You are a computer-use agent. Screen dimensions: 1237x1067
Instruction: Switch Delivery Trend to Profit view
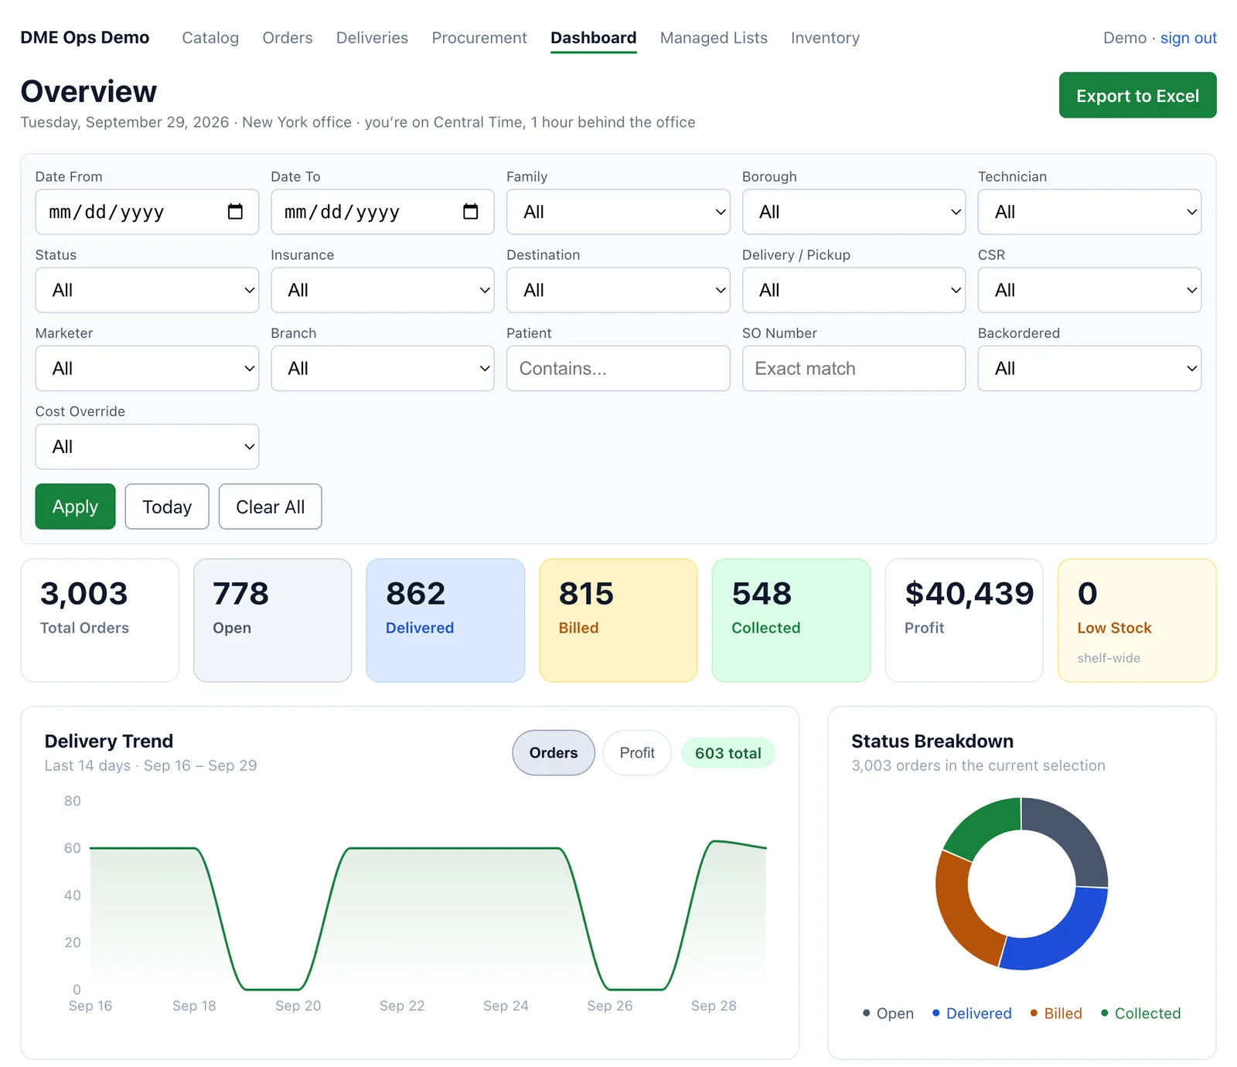pos(637,753)
